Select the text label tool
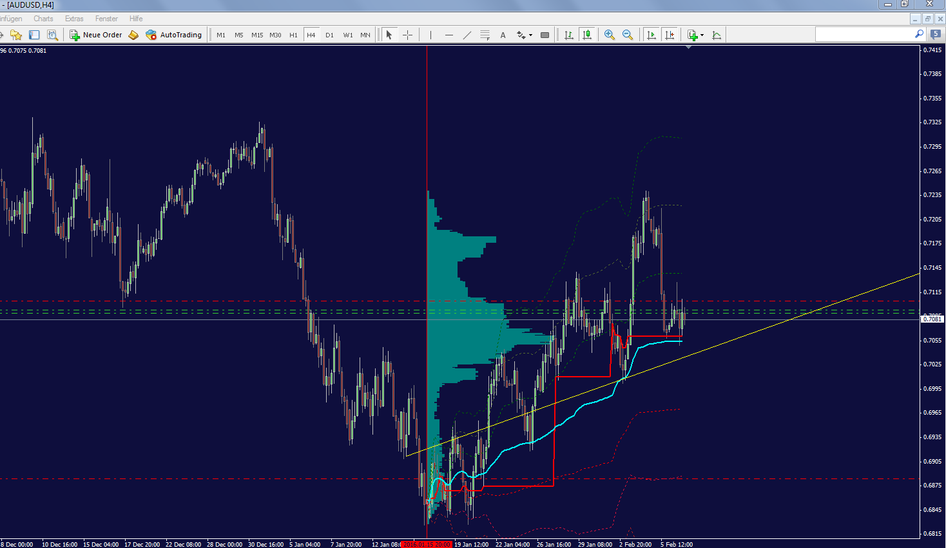The height and width of the screenshot is (548, 946). click(503, 35)
